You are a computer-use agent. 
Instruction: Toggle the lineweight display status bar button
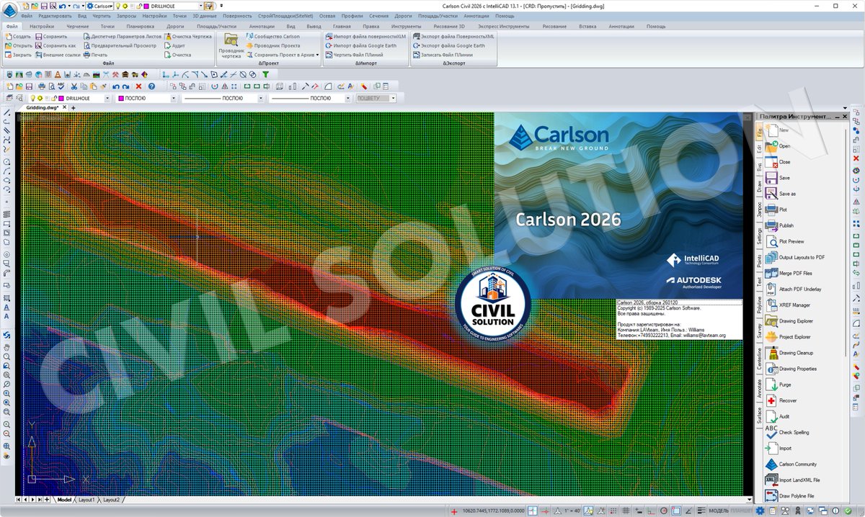701,511
